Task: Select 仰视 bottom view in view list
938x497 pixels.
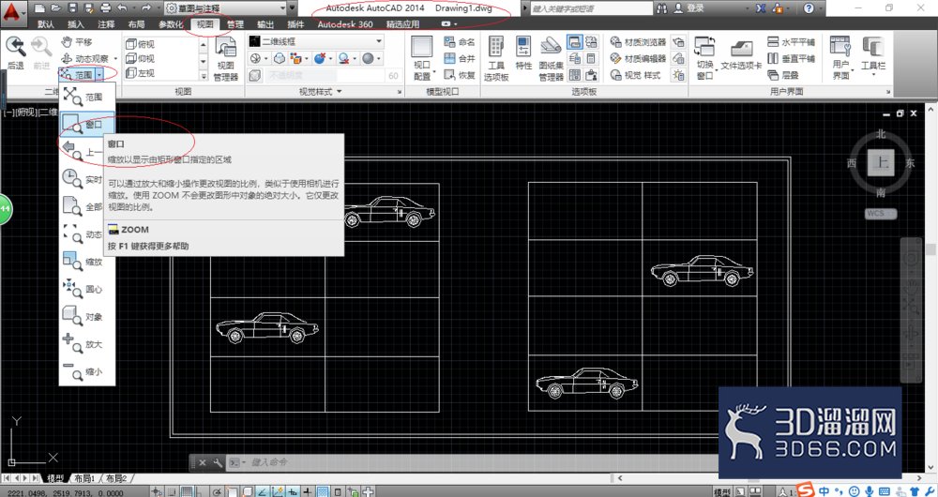Action: (x=141, y=59)
